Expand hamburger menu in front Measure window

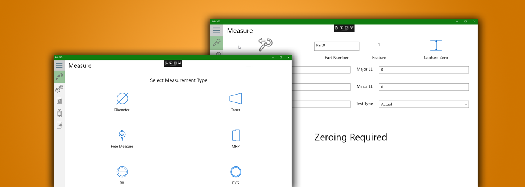pyautogui.click(x=59, y=65)
